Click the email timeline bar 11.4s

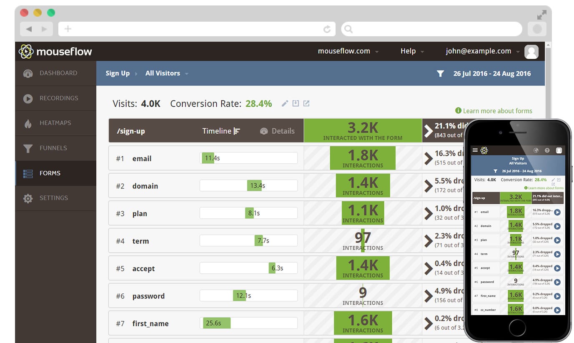click(208, 158)
